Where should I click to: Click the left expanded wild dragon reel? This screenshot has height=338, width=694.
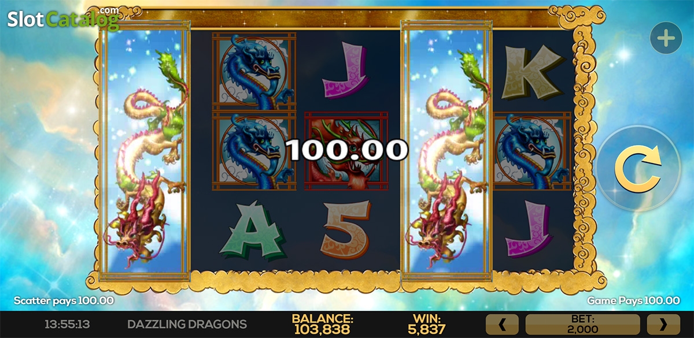[x=146, y=152]
